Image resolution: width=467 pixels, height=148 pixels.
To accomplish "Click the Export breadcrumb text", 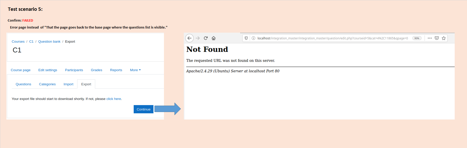I will click(x=70, y=41).
